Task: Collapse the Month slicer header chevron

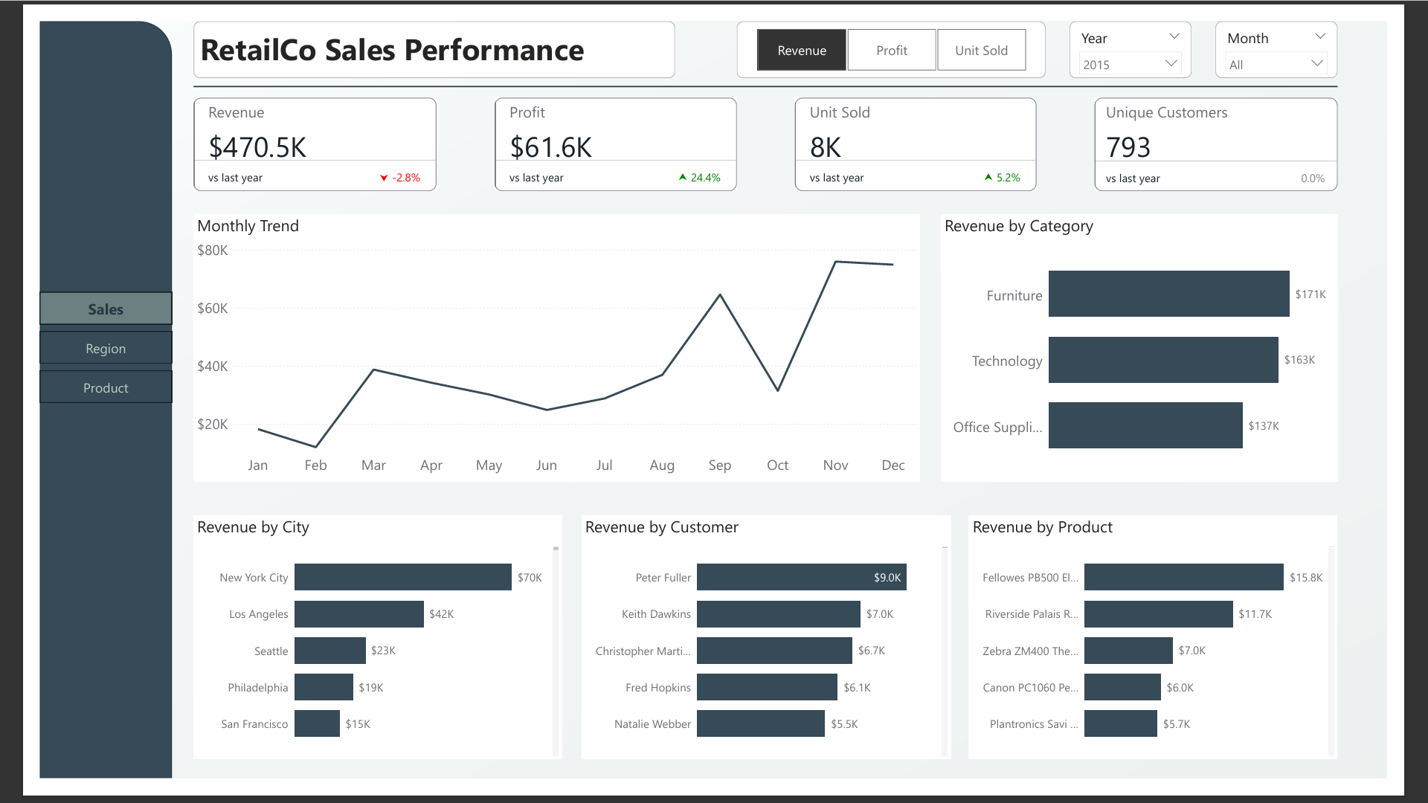Action: [x=1319, y=36]
